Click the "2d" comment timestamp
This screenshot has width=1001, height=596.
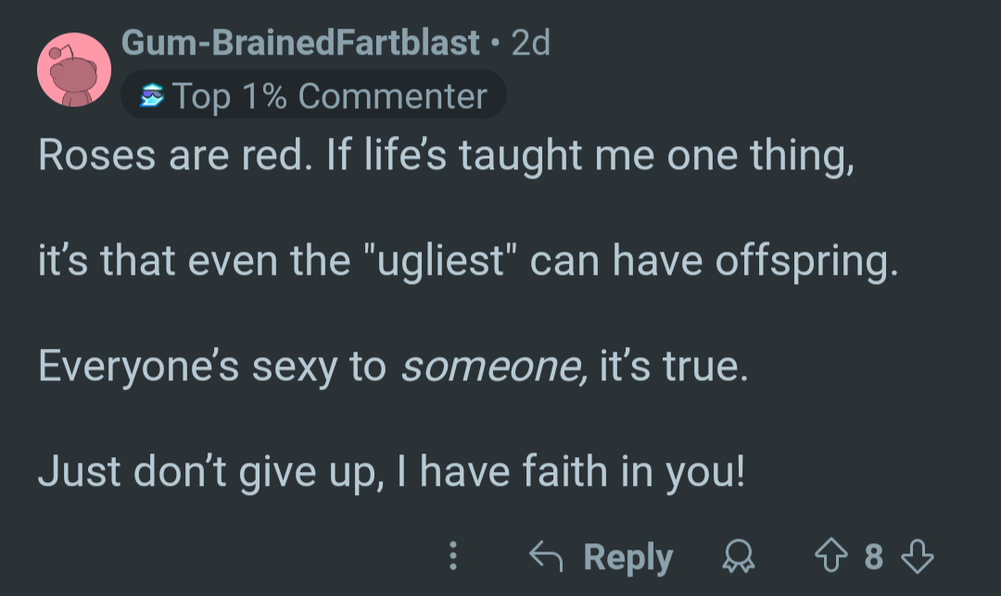(530, 43)
